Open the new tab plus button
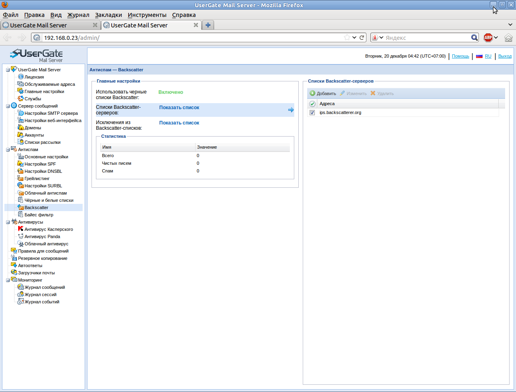Viewport: 516px width, 392px height. click(x=208, y=25)
